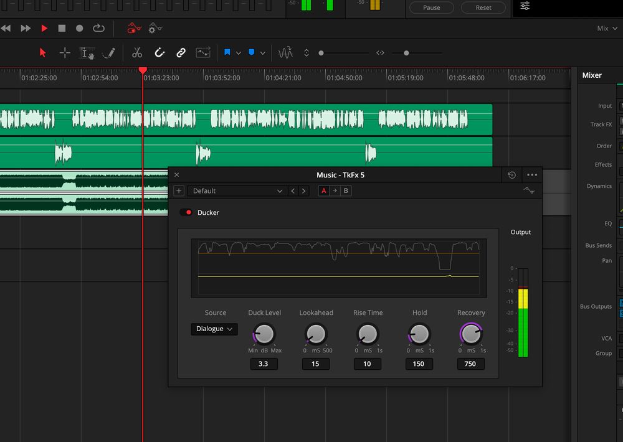Disable the Ducker effect toggle
623x442 pixels.
pyautogui.click(x=186, y=212)
